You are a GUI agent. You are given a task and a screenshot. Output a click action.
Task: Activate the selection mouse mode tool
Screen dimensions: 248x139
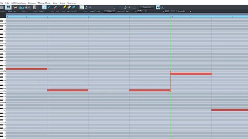(x=44, y=7)
